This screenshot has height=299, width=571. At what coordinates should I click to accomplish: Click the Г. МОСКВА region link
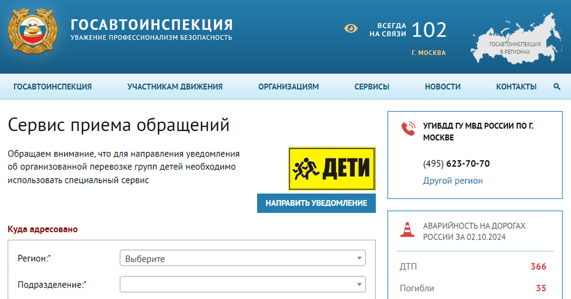point(429,53)
